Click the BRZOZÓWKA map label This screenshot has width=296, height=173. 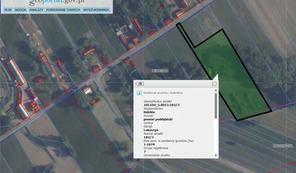point(283,146)
